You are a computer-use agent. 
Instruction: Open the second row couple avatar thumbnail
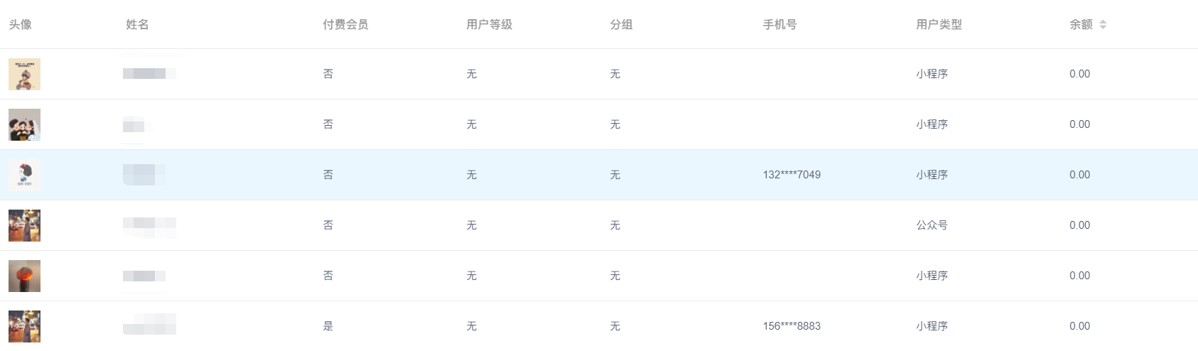click(24, 125)
